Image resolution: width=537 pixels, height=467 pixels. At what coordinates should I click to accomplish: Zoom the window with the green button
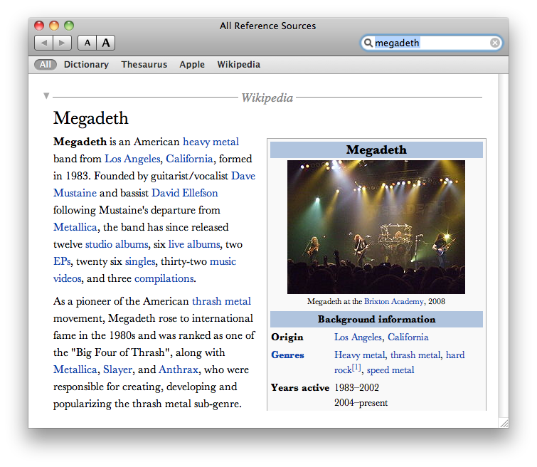69,26
